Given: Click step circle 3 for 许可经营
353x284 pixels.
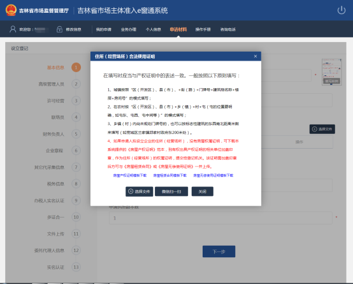Looking at the screenshot, I should click(76, 101).
